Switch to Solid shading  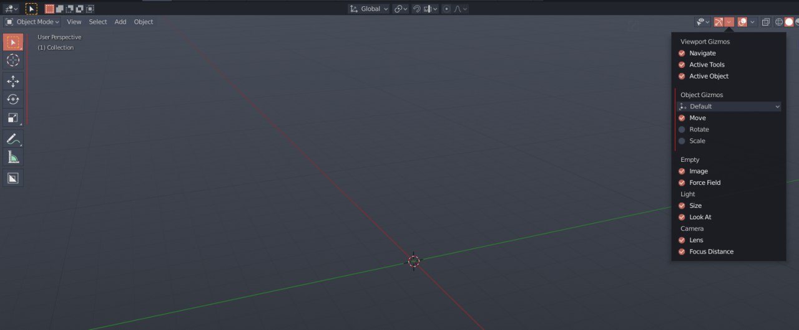coord(789,22)
